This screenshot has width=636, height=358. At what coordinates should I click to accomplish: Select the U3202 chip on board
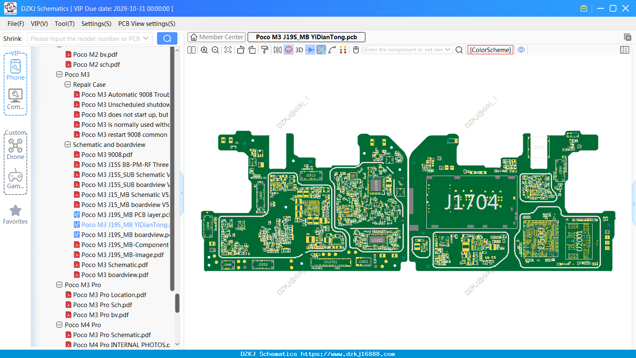point(377,240)
